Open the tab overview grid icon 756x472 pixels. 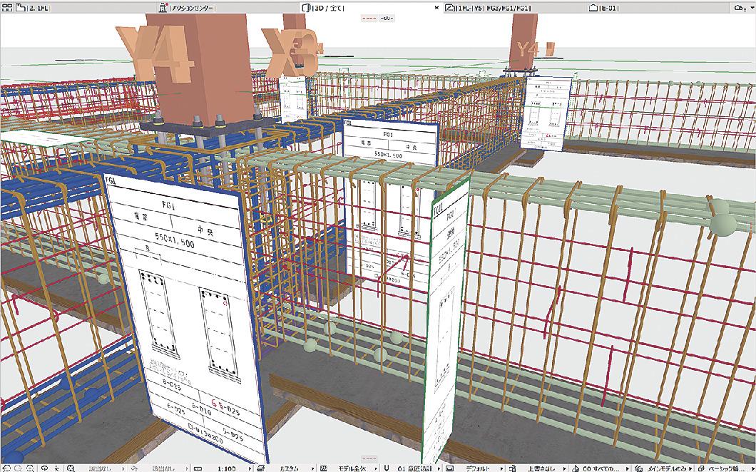(7, 7)
